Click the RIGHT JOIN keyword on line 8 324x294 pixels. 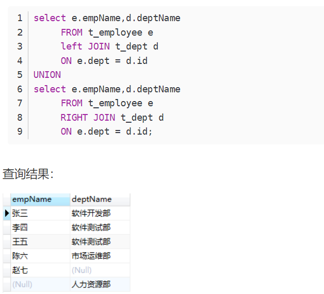click(x=88, y=118)
